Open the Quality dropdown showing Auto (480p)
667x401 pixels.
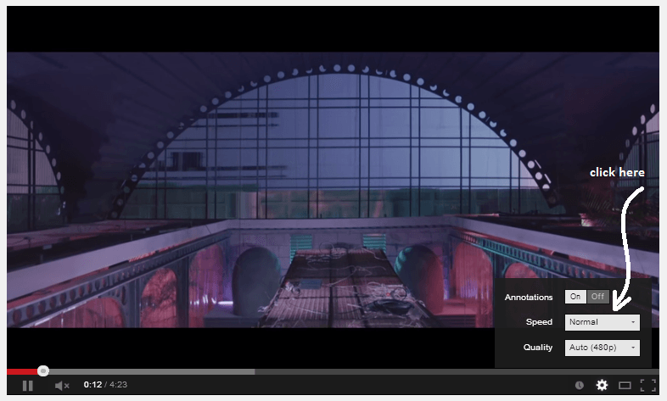click(x=602, y=348)
